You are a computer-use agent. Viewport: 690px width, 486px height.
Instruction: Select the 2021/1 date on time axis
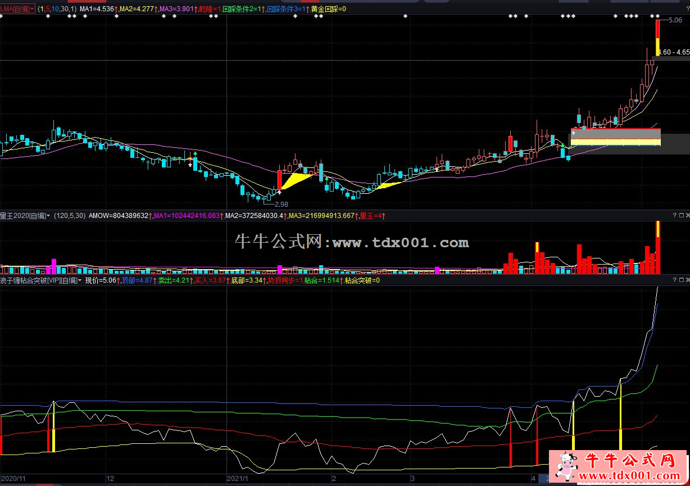(x=237, y=478)
